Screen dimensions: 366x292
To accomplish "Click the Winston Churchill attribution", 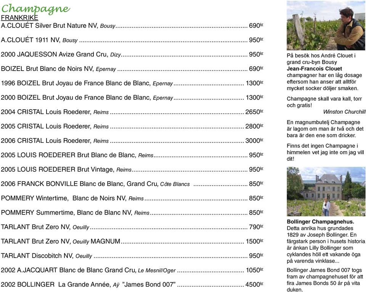I will pyautogui.click(x=344, y=112).
